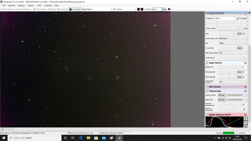Select the Live Stack bottom tab
The width and height of the screenshot is (251, 141).
point(7,130)
